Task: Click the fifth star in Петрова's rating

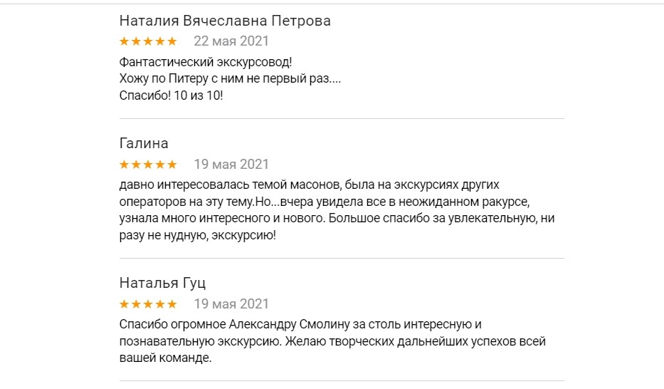Action: point(172,41)
